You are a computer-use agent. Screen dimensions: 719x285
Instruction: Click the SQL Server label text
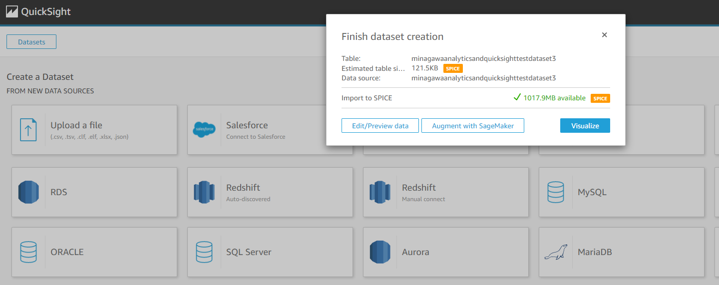[x=249, y=252]
